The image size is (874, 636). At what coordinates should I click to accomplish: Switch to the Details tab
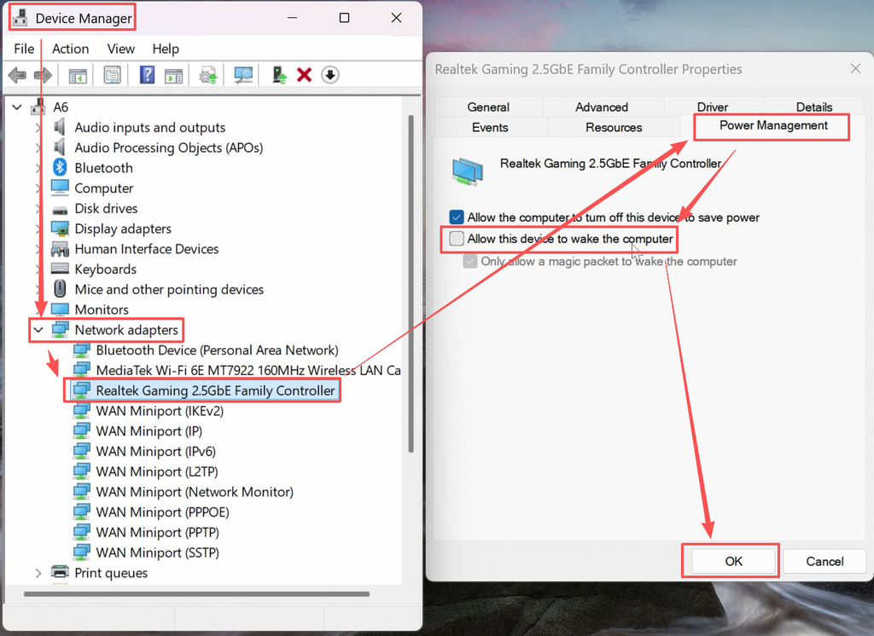813,107
